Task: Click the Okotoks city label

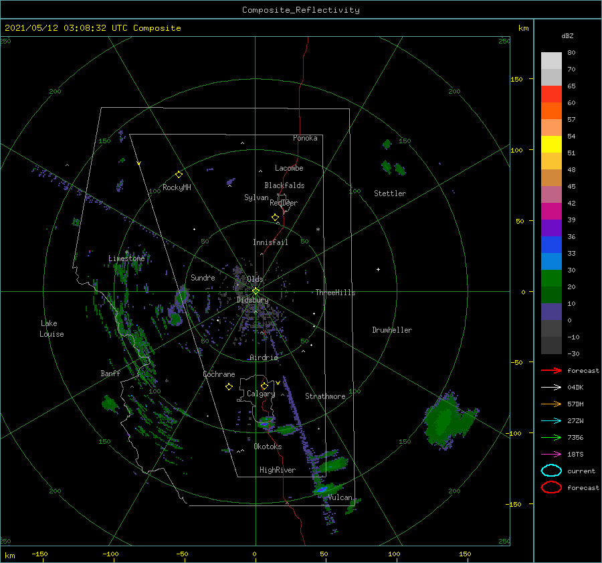Action: 268,447
